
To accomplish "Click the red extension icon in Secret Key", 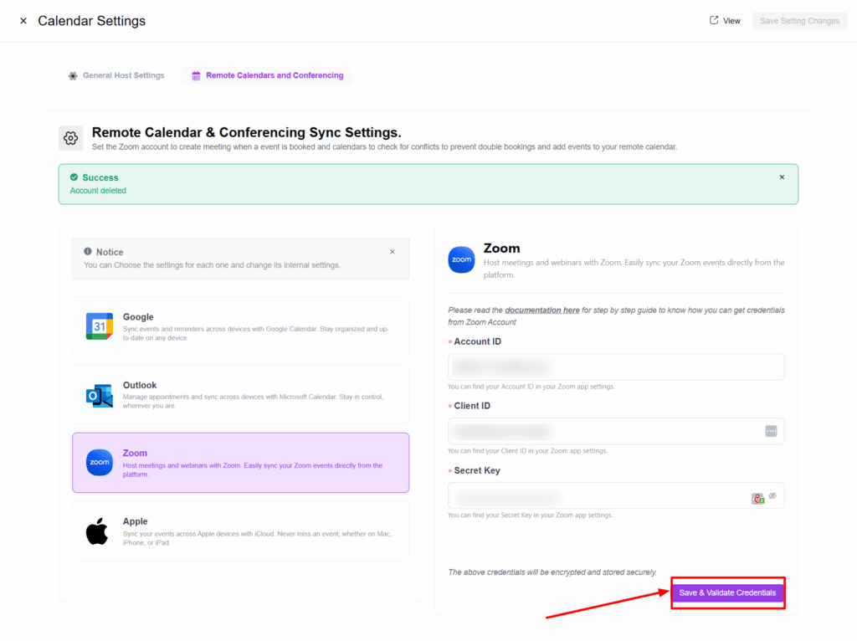I will pos(757,498).
